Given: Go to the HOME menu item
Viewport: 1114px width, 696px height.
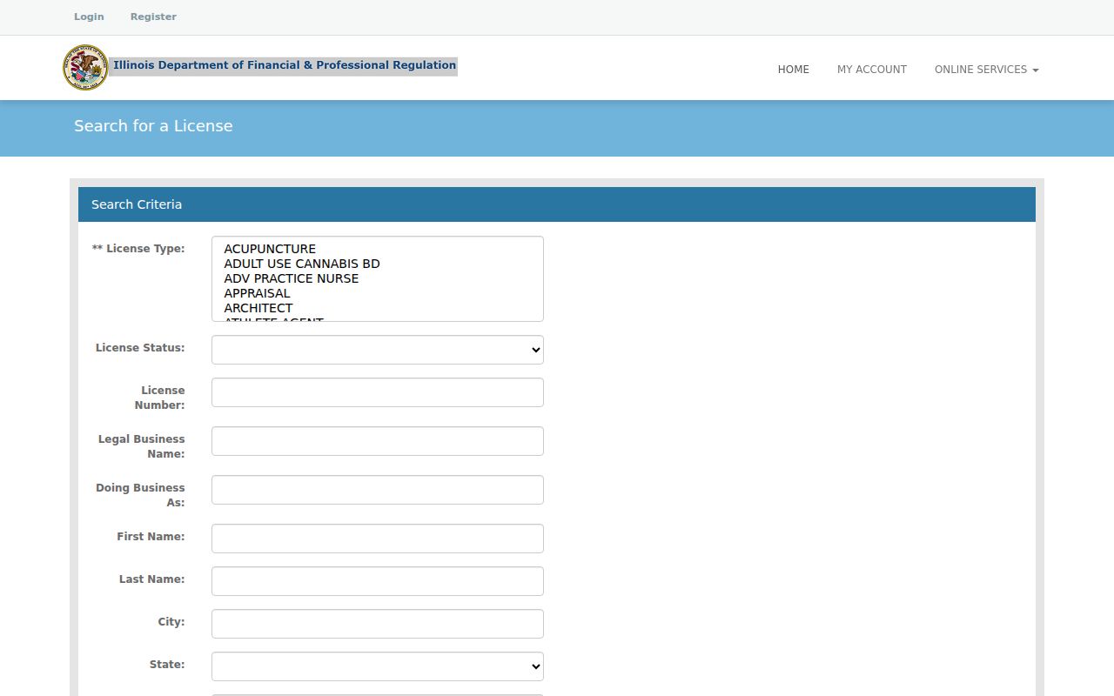Looking at the screenshot, I should 794,70.
